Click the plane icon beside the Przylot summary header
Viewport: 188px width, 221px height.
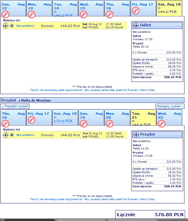[136, 135]
